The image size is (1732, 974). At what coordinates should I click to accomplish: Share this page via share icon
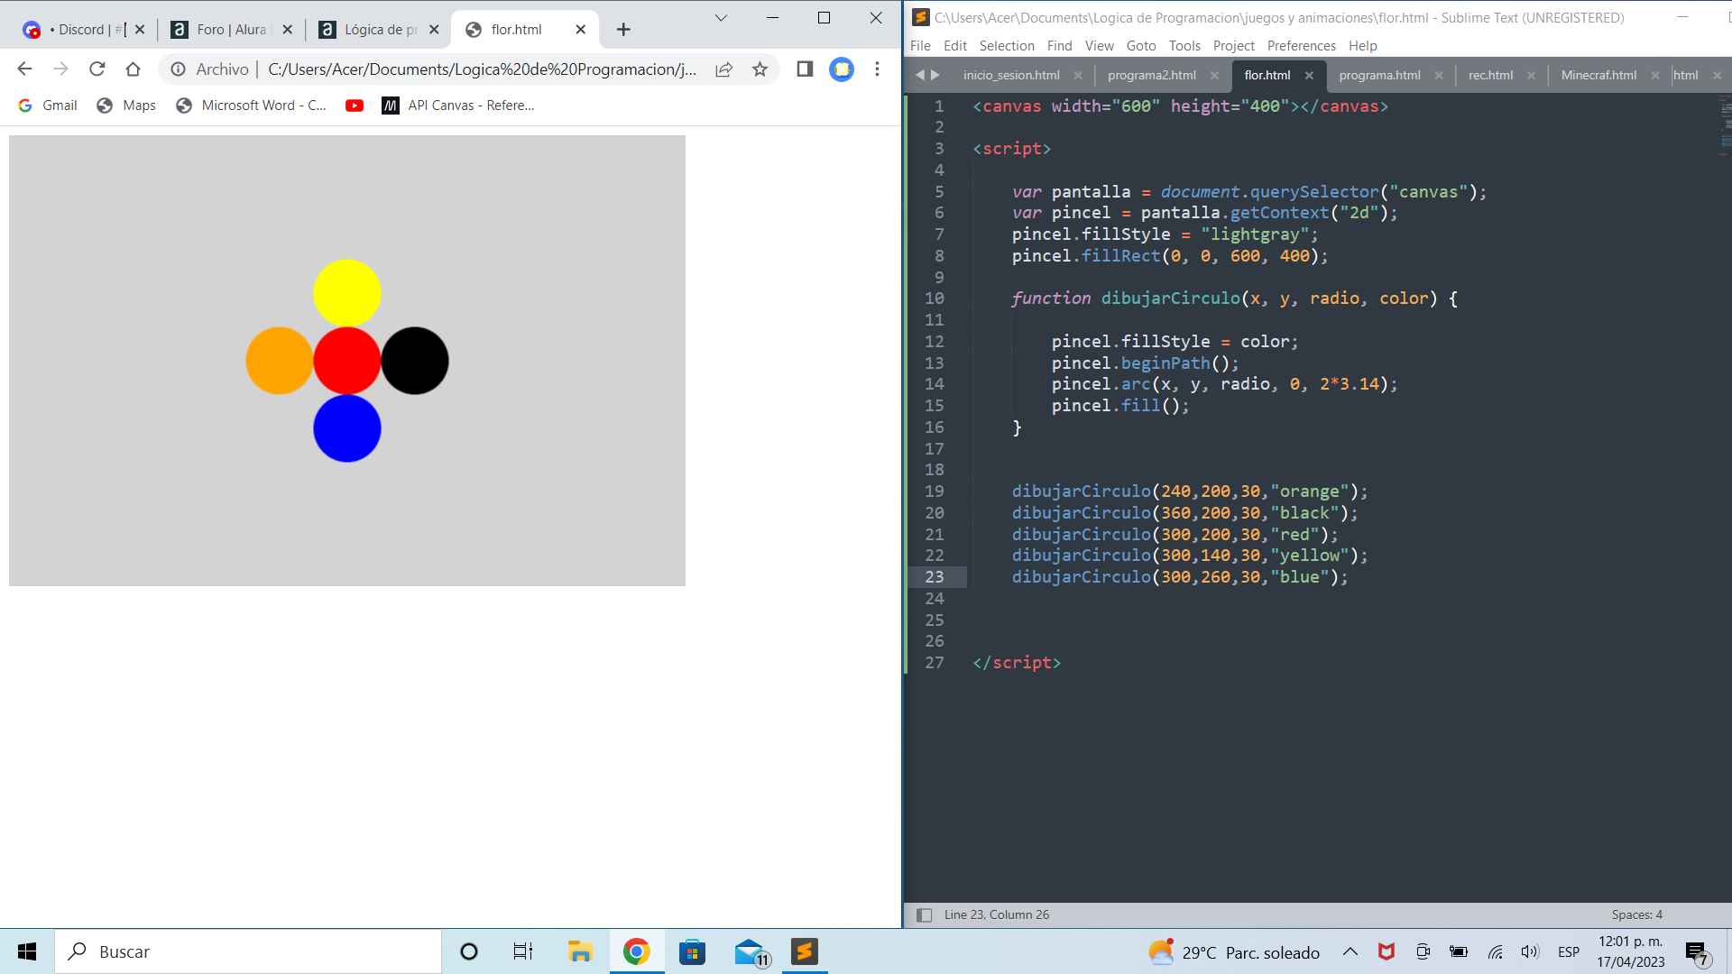point(723,69)
